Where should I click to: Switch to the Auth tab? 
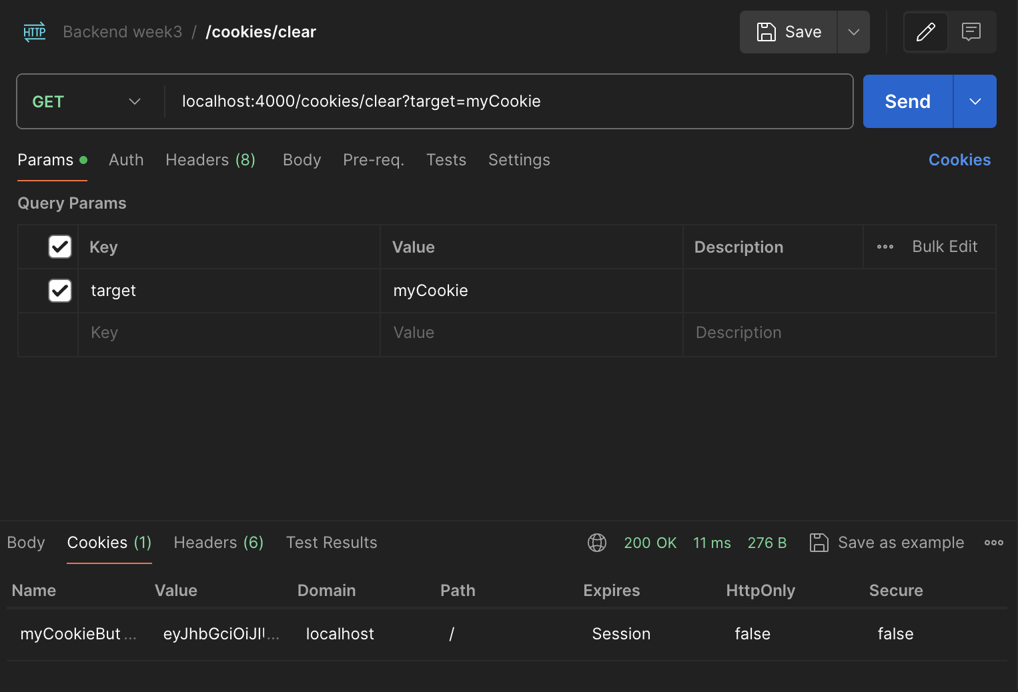[x=126, y=160]
